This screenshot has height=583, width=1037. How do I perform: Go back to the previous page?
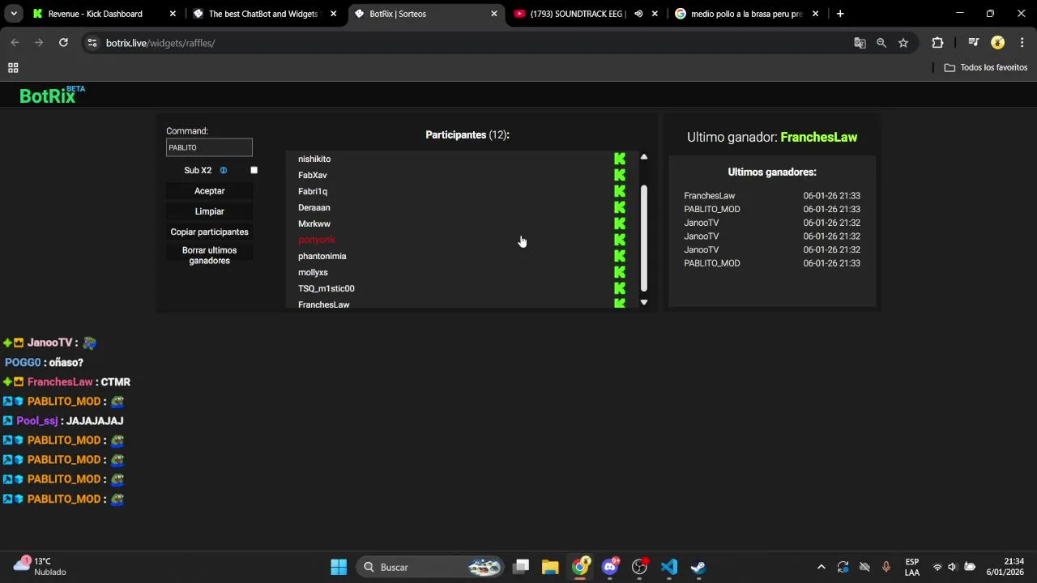pyautogui.click(x=15, y=43)
